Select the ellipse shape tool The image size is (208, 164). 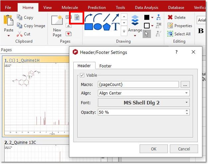click(x=98, y=27)
